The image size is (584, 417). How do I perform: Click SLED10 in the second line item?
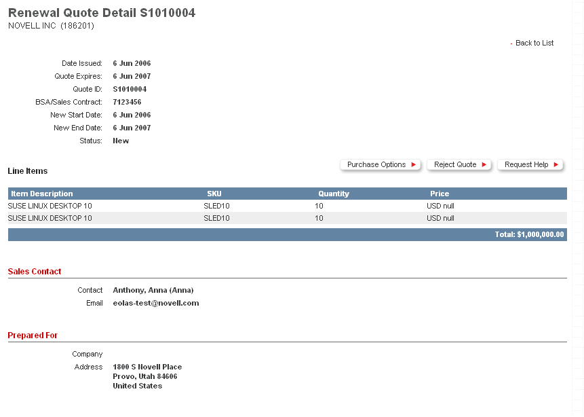click(x=216, y=218)
